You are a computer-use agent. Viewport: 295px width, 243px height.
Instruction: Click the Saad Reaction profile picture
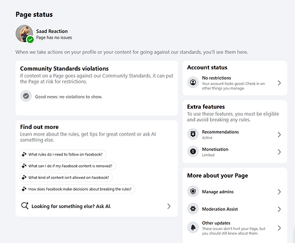pos(24,33)
